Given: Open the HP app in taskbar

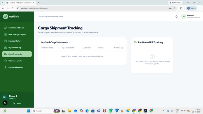Looking at the screenshot, I should tap(99, 111).
